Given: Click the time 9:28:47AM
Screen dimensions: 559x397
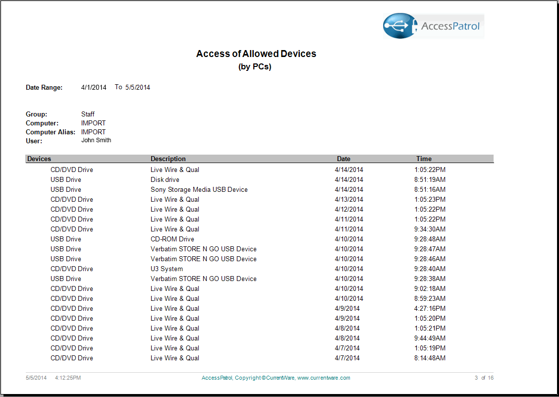Looking at the screenshot, I should (x=430, y=249).
